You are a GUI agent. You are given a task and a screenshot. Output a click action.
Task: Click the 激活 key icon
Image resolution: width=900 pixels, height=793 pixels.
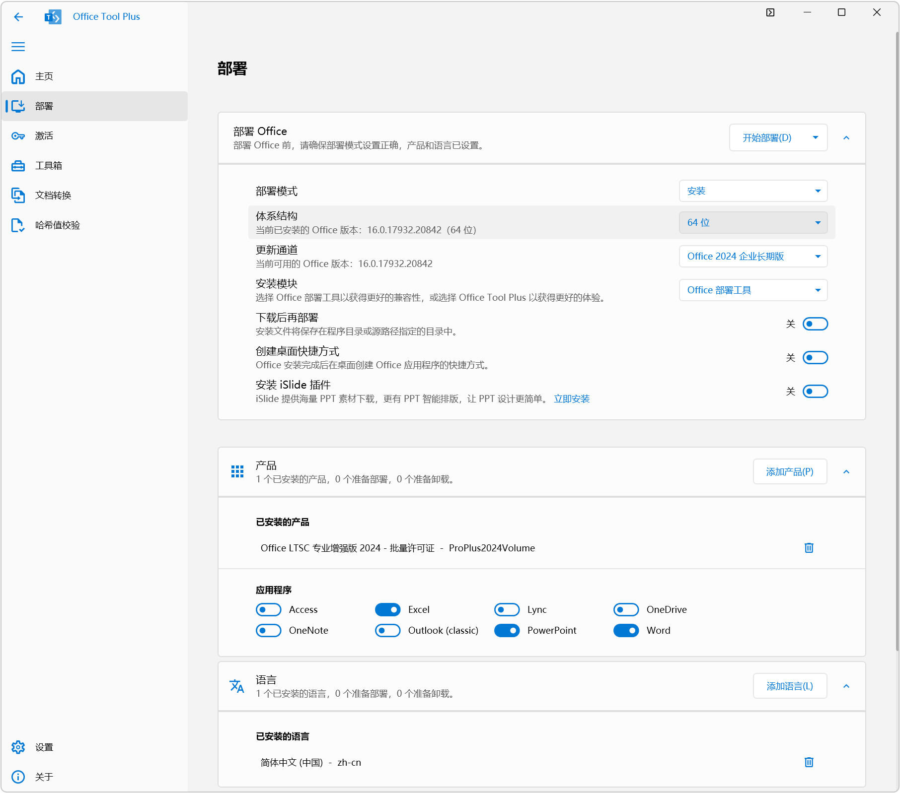pyautogui.click(x=18, y=136)
